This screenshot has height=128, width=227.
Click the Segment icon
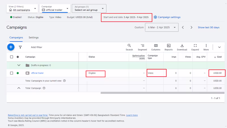(142, 47)
